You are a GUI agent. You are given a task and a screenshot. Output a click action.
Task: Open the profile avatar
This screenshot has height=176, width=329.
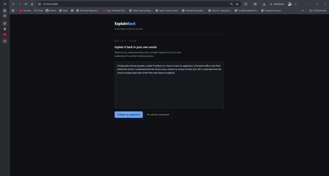289,4
